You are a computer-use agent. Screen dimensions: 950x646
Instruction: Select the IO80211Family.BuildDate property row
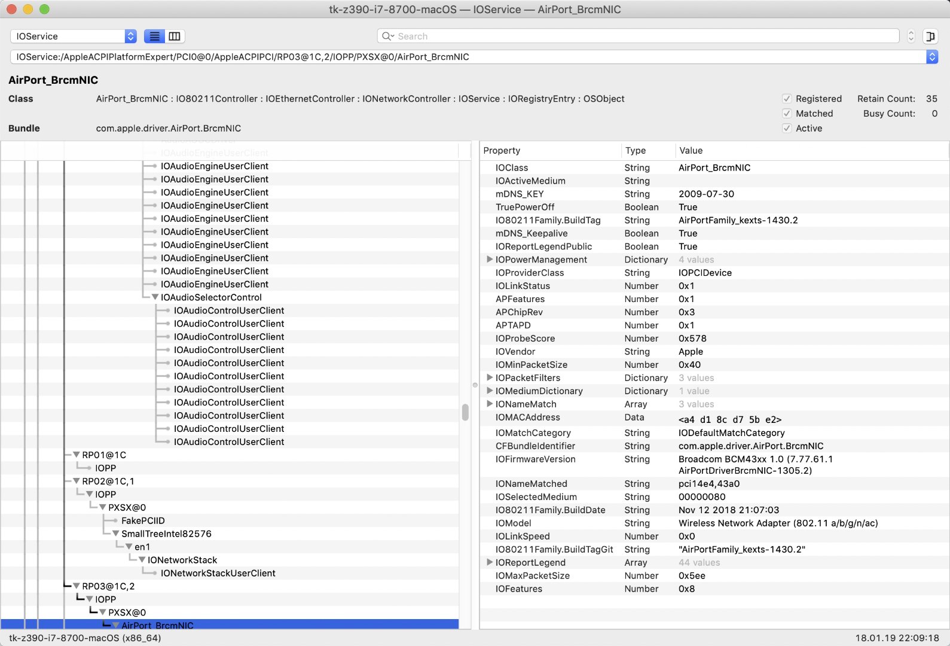pos(714,510)
